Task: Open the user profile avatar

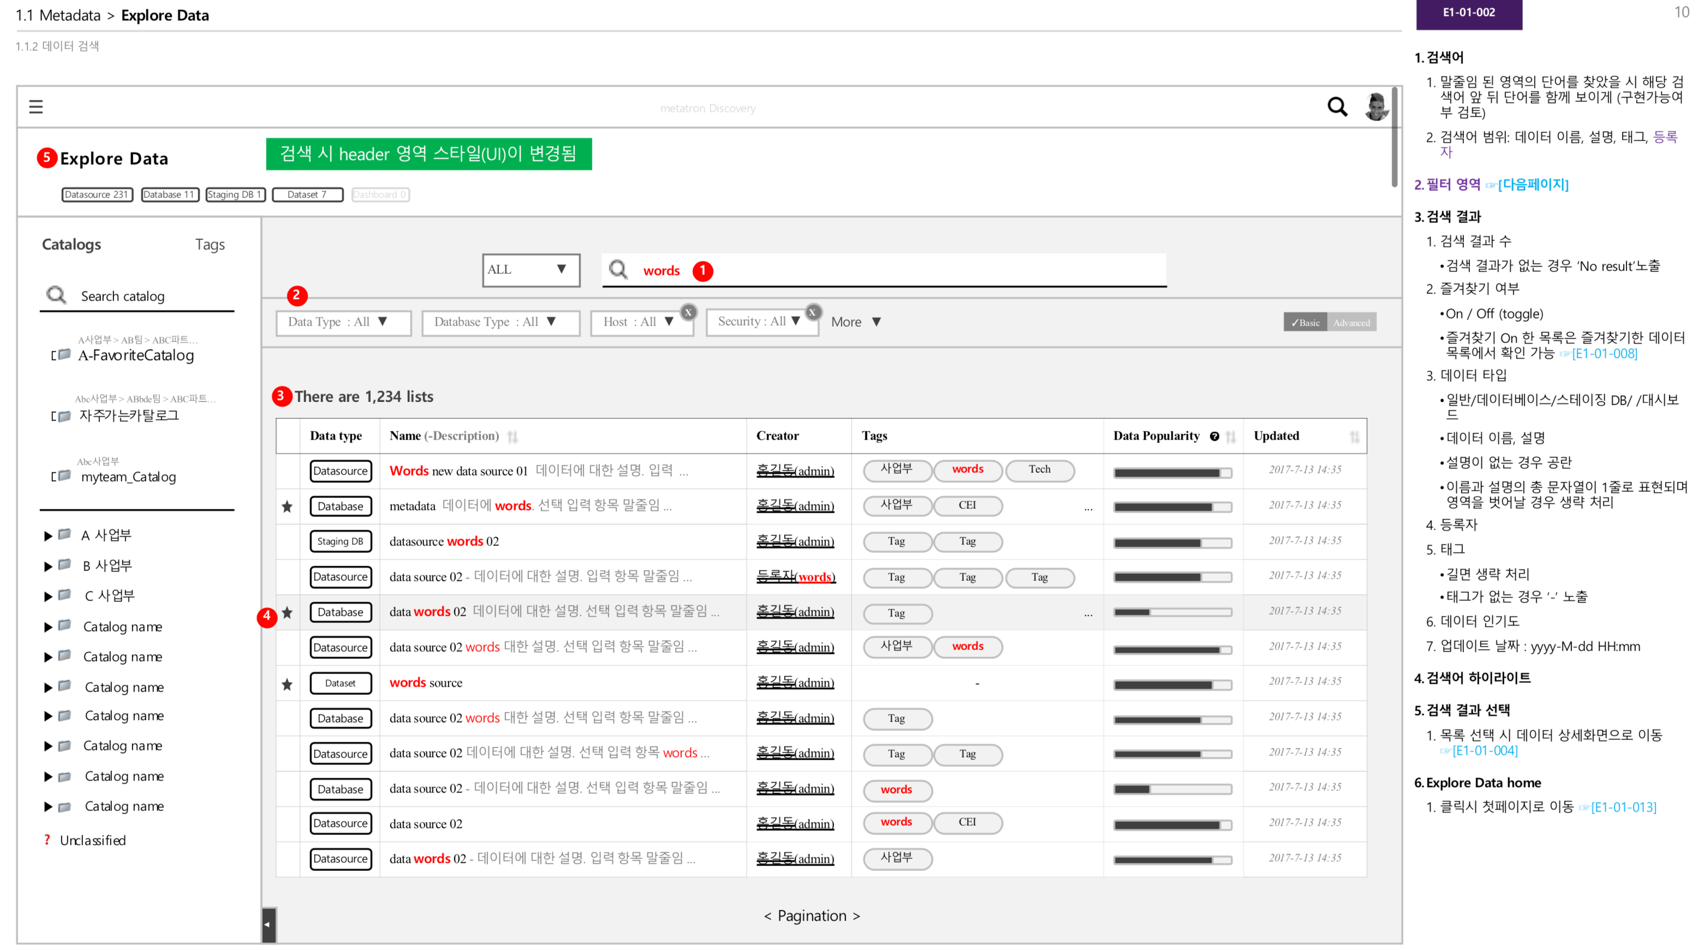Action: pyautogui.click(x=1377, y=106)
